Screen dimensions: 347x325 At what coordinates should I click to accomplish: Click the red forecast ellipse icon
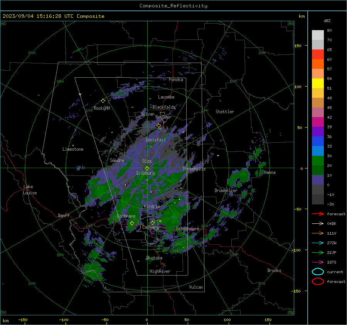[318, 281]
